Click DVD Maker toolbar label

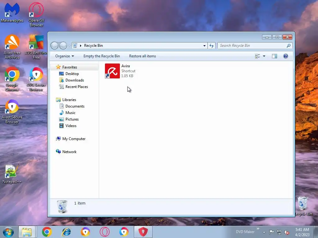click(245, 232)
